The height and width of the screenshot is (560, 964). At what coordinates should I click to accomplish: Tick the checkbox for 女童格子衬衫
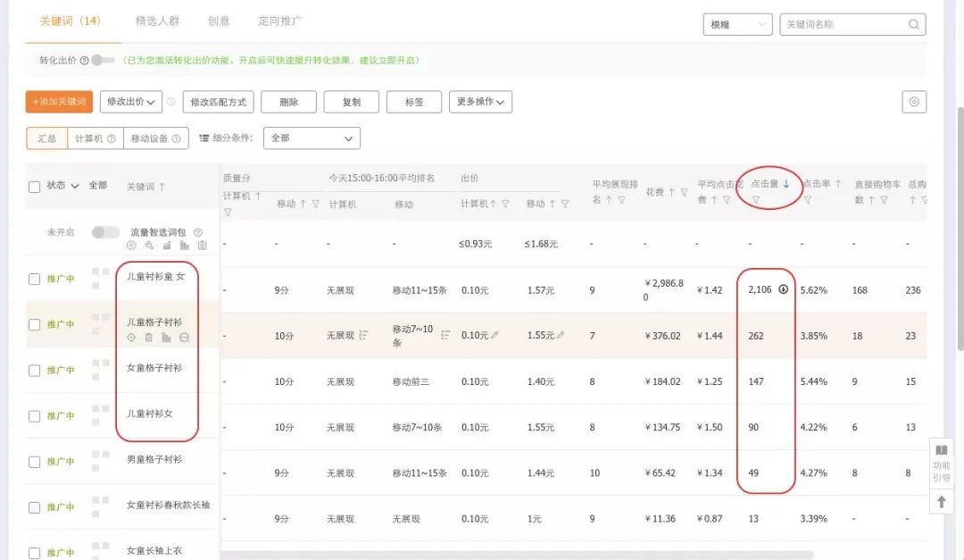[x=35, y=371]
